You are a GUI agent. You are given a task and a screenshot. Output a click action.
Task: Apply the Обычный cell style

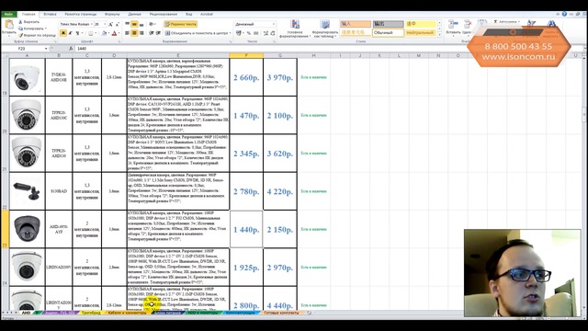pos(388,33)
